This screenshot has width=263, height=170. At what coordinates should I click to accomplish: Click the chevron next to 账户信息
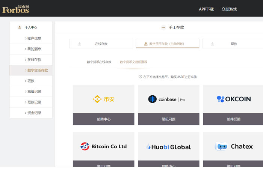tap(26, 39)
